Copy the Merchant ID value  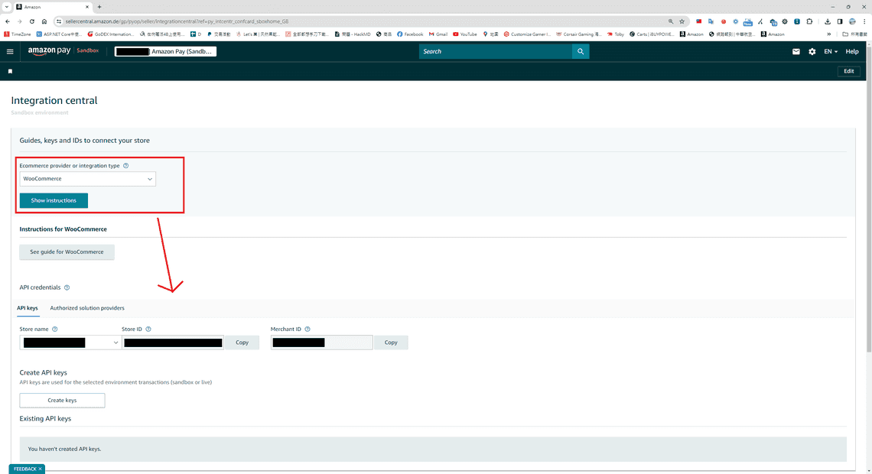click(x=391, y=343)
